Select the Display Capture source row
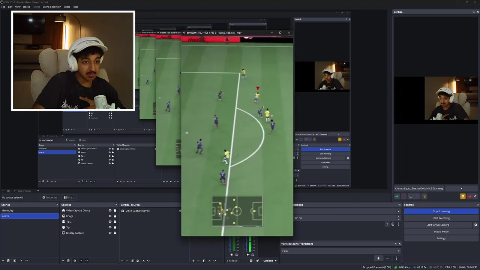The height and width of the screenshot is (270, 480). coord(89,233)
